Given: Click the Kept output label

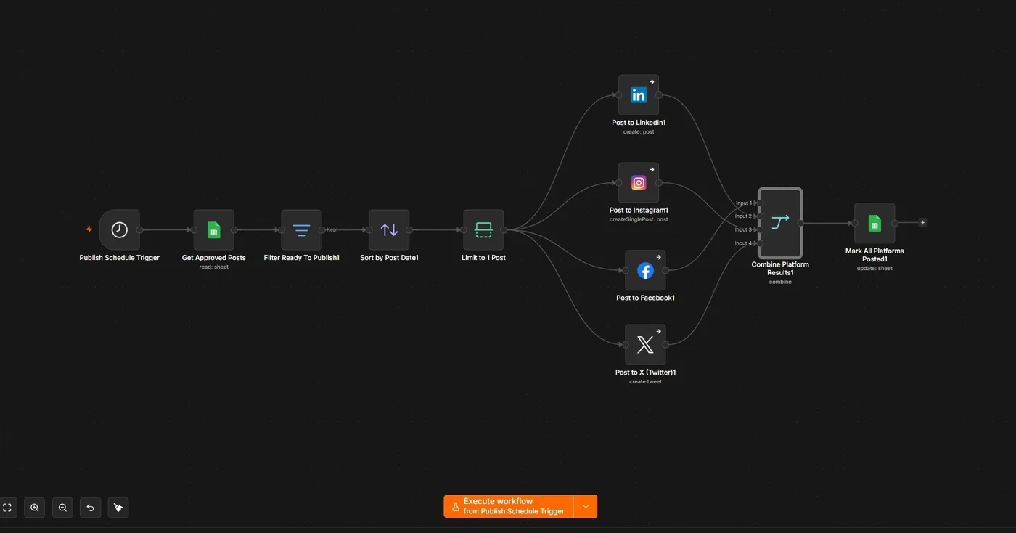Looking at the screenshot, I should (332, 230).
